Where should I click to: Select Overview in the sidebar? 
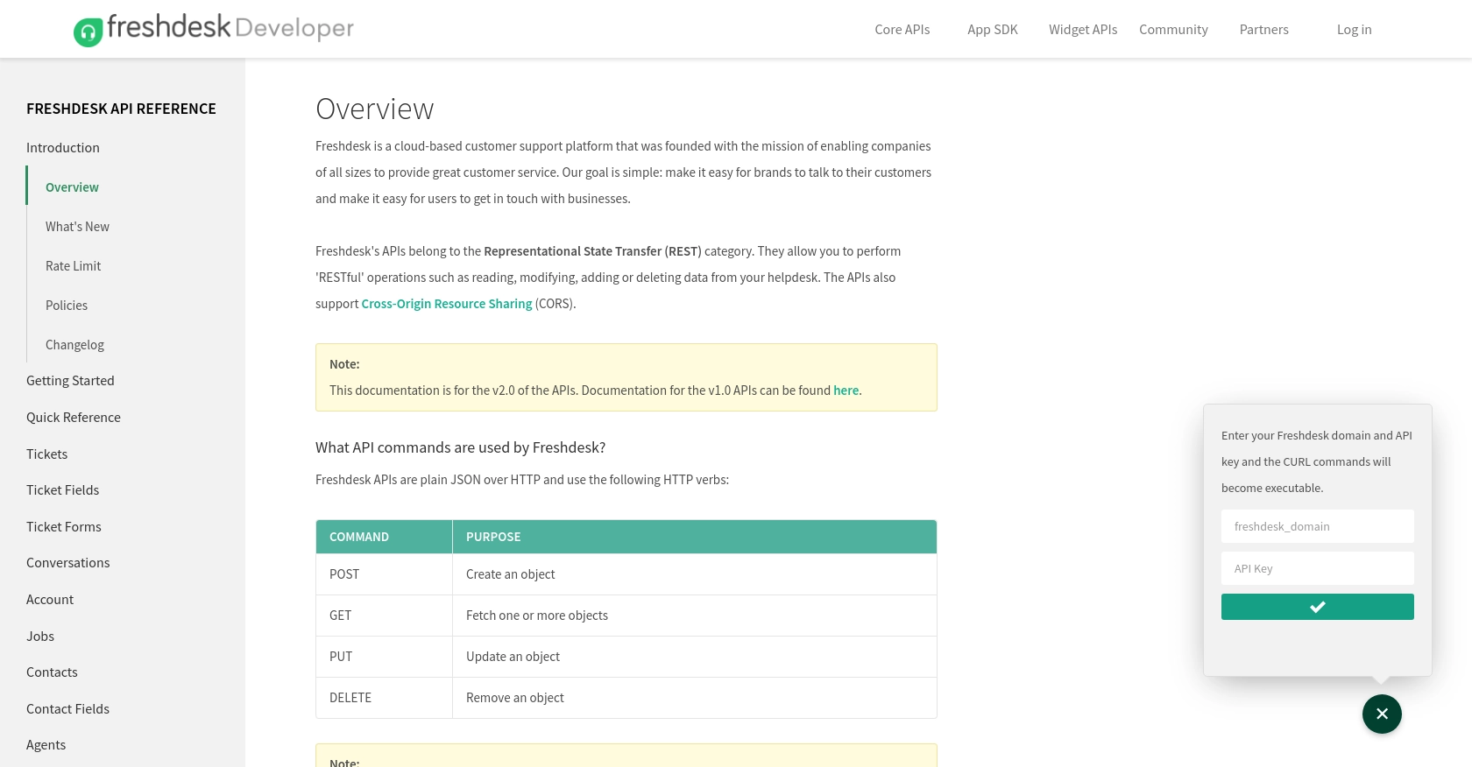(72, 187)
